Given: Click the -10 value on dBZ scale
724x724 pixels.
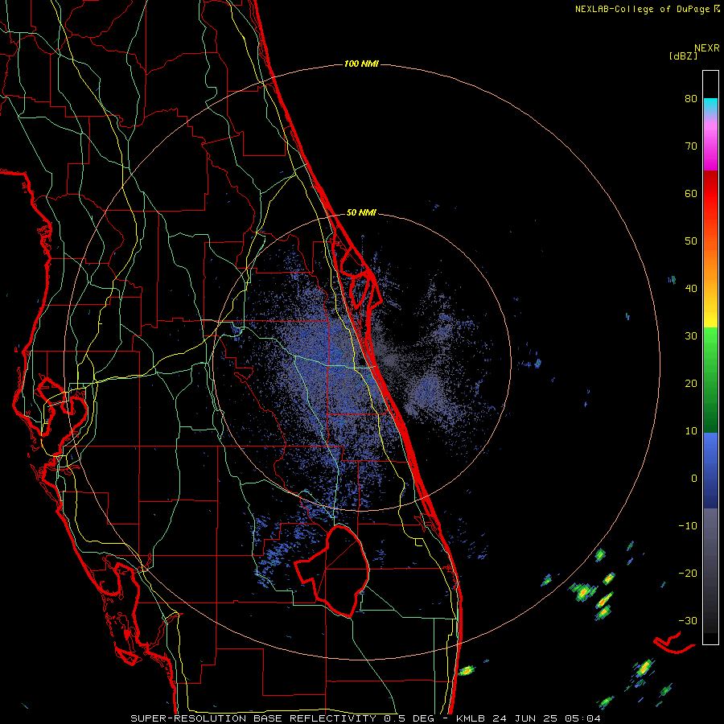Looking at the screenshot, I should click(x=688, y=526).
